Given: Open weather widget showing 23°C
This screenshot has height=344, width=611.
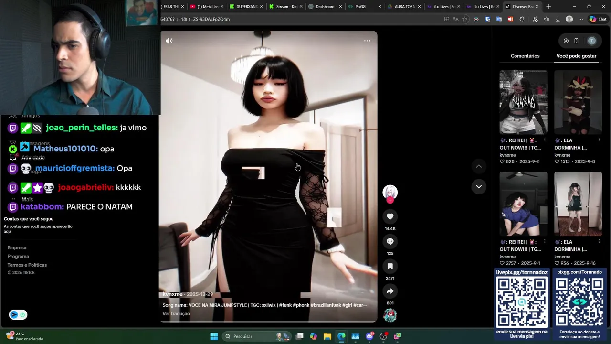Looking at the screenshot, I should pyautogui.click(x=24, y=336).
